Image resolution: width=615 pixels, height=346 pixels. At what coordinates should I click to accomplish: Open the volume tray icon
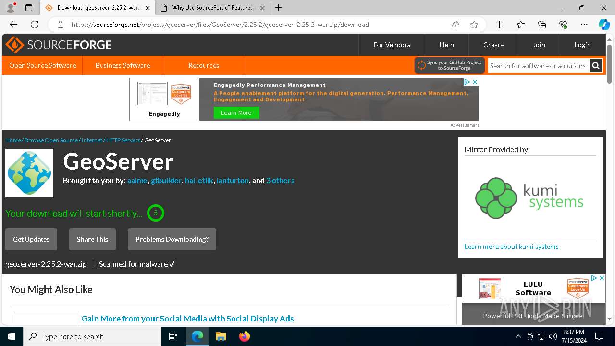553,336
